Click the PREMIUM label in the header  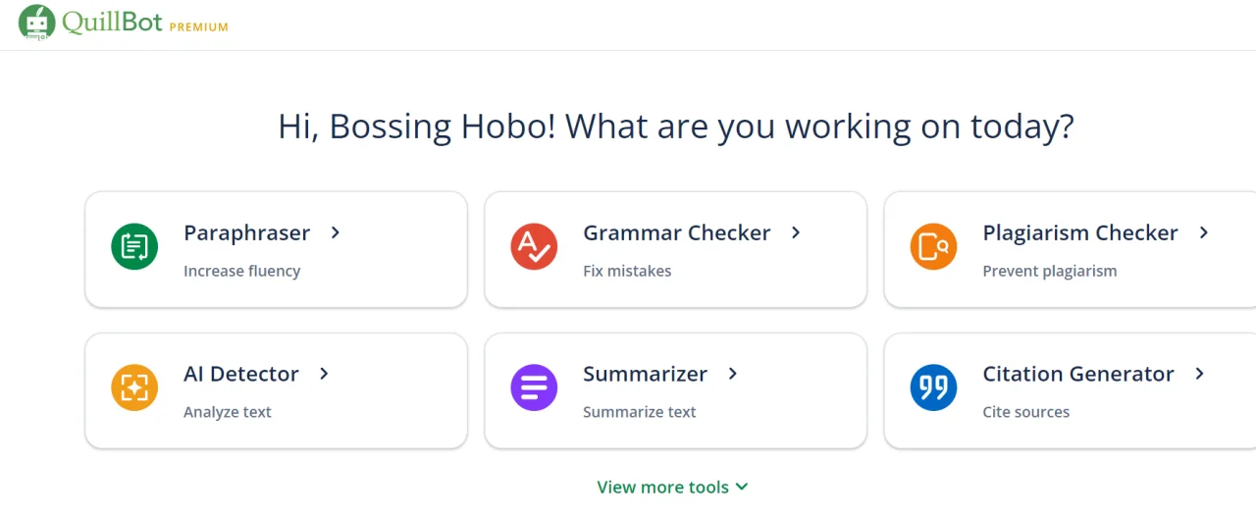coord(199,27)
